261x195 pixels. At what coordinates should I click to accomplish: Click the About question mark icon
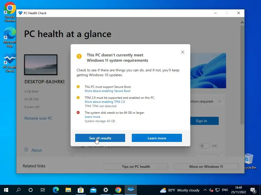[x=26, y=150]
